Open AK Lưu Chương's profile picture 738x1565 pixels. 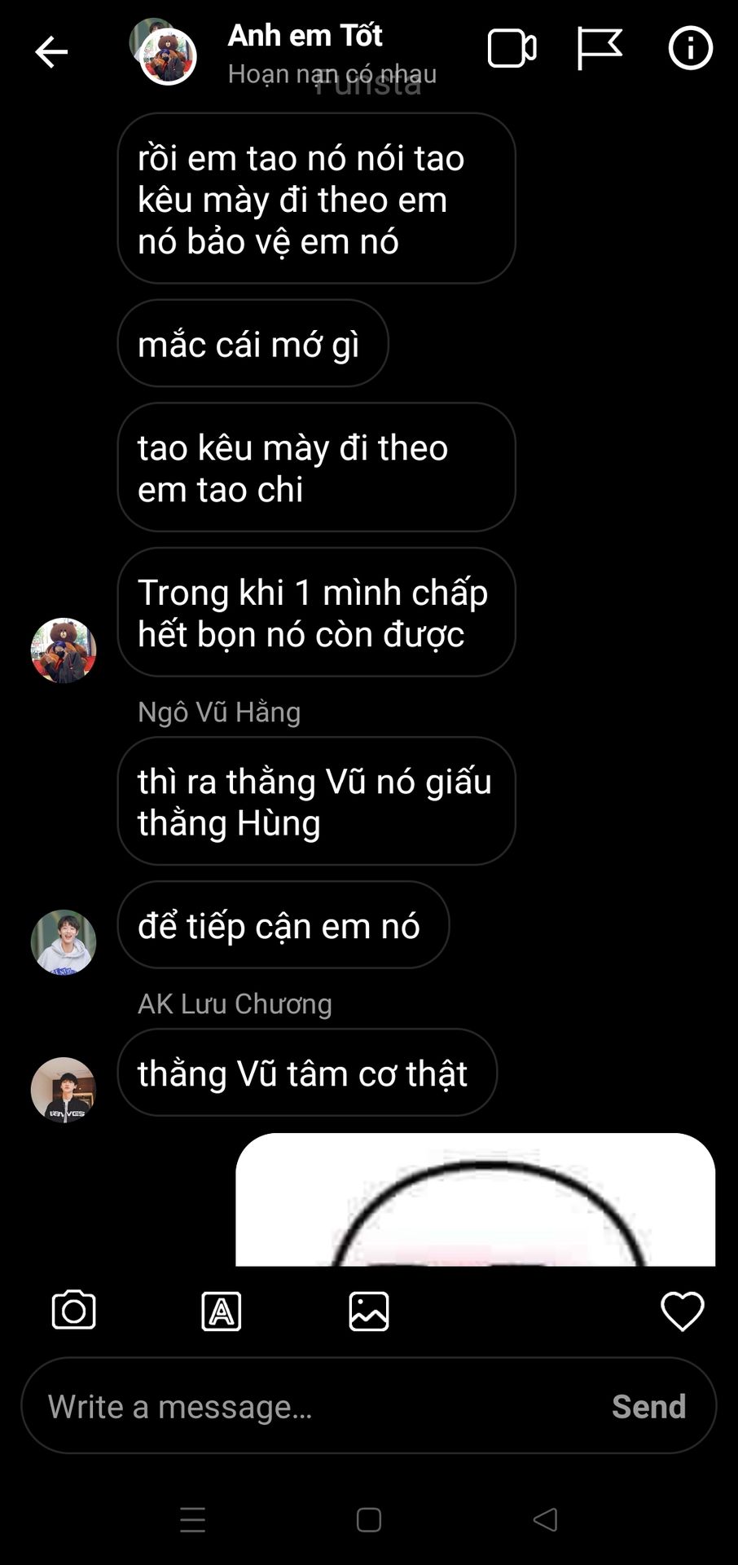[x=64, y=1090]
